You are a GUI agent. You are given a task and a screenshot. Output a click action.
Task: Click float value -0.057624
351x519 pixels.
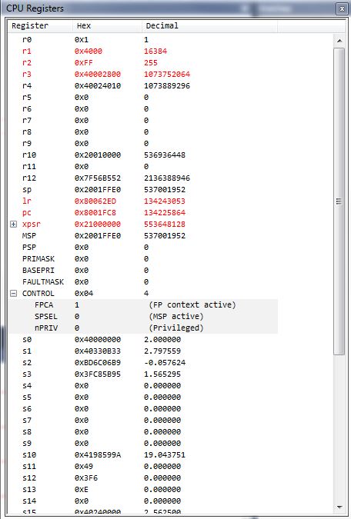[165, 363]
